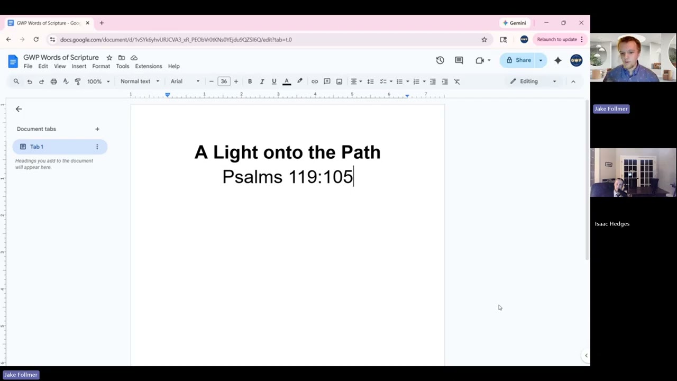Print the document
This screenshot has height=381, width=677.
[53, 81]
